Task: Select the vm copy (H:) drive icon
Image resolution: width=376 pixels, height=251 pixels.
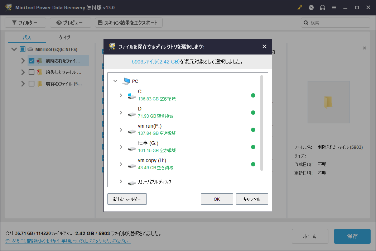Action: 131,166
